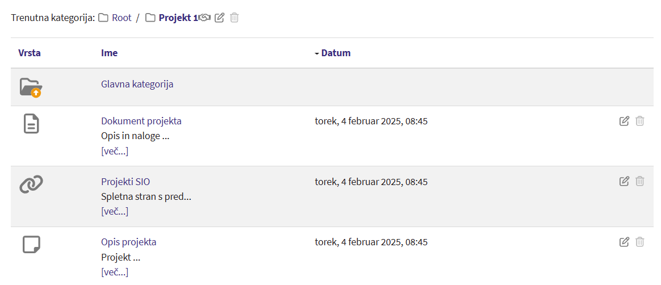Expand [več...] under Dokument projekta

click(x=115, y=151)
